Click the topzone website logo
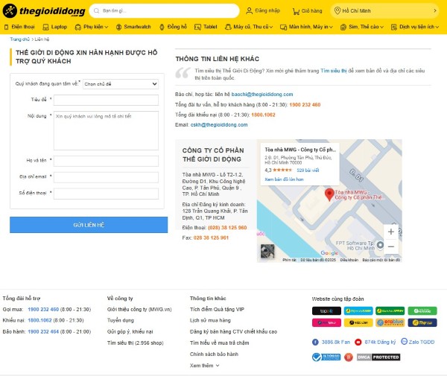This screenshot has width=447, height=376. tap(326, 311)
